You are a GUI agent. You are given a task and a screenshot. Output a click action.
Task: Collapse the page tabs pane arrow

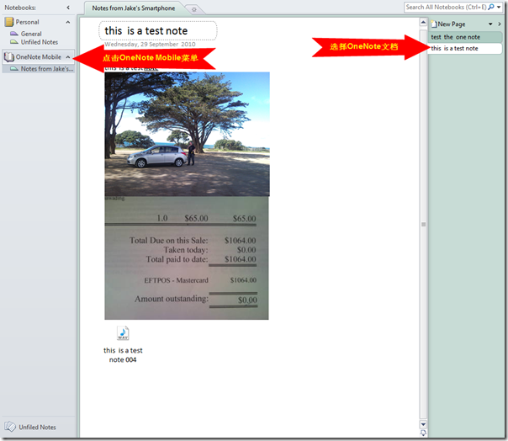500,24
